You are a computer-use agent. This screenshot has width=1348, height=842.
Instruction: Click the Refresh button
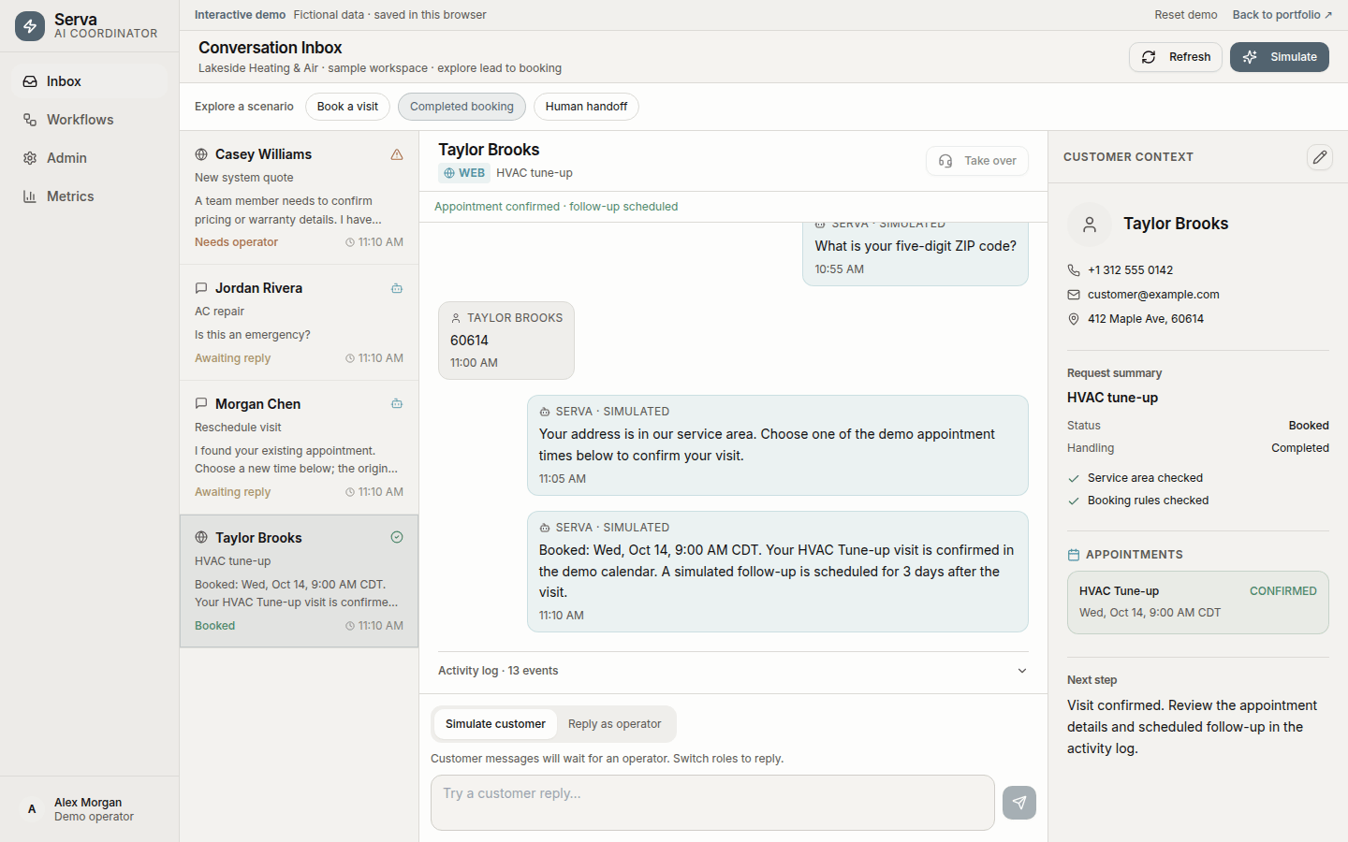1176,57
